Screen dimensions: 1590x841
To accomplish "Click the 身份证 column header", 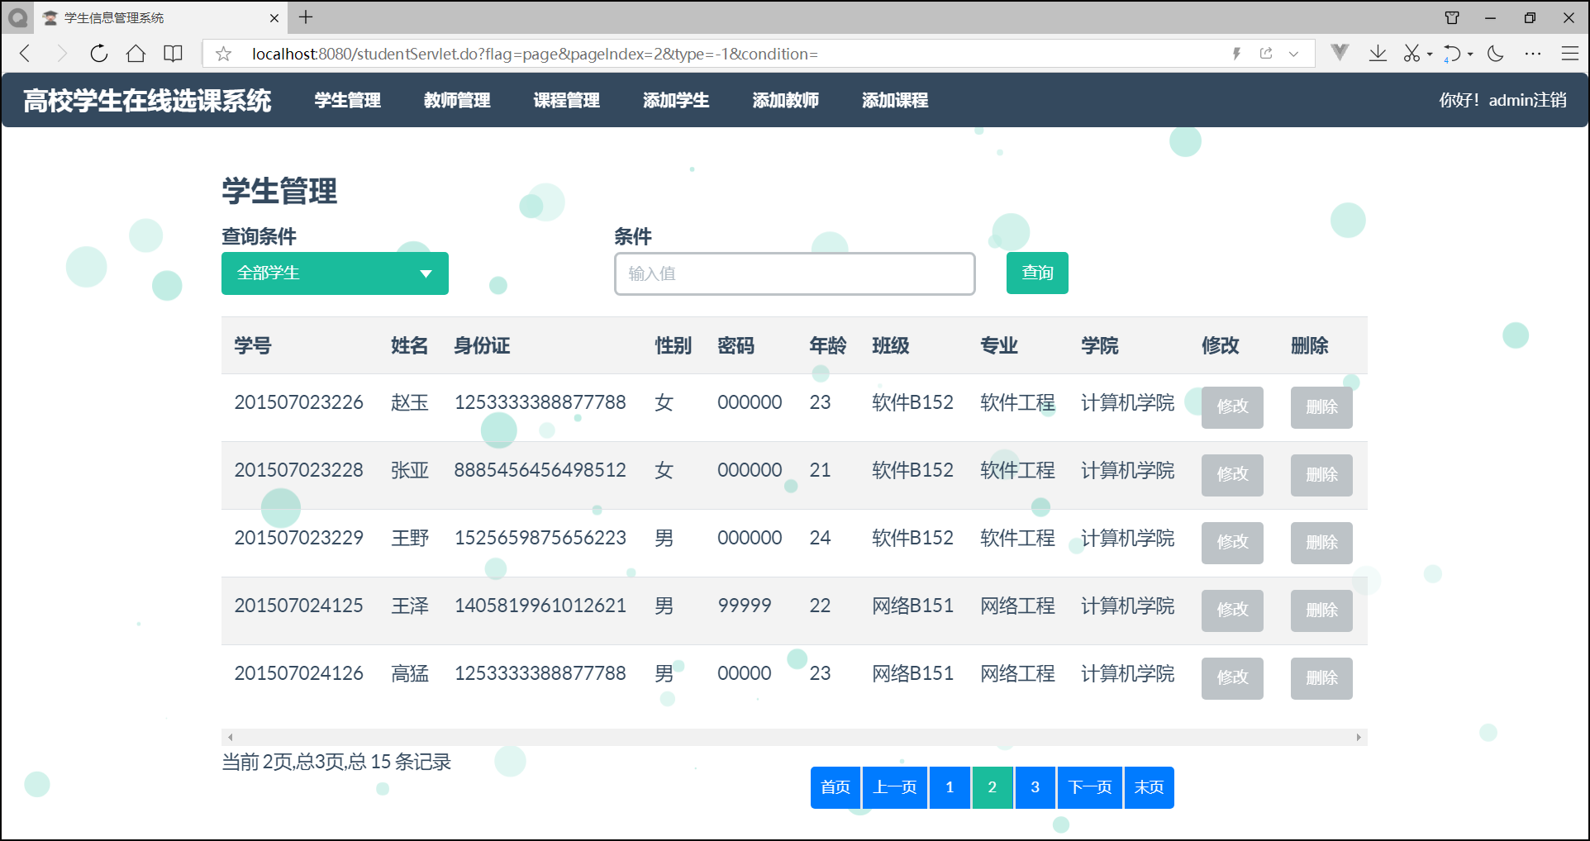I will (482, 345).
